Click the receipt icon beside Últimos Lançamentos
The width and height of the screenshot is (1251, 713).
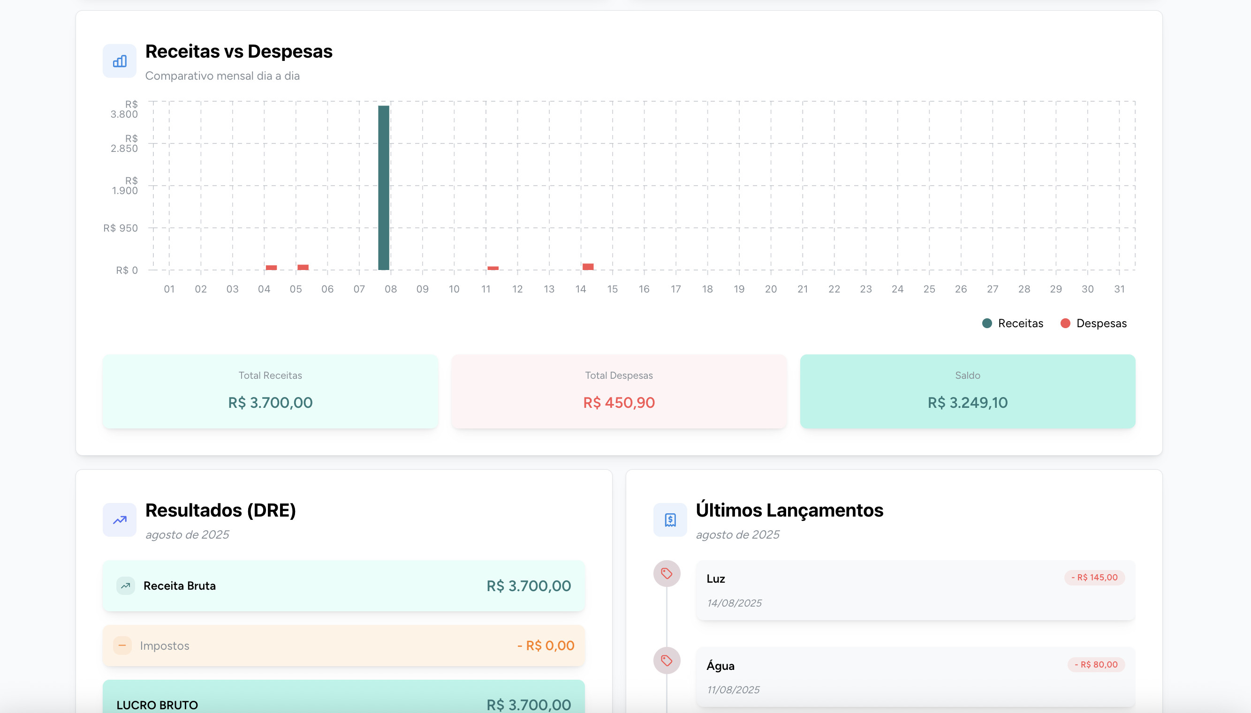pos(670,519)
